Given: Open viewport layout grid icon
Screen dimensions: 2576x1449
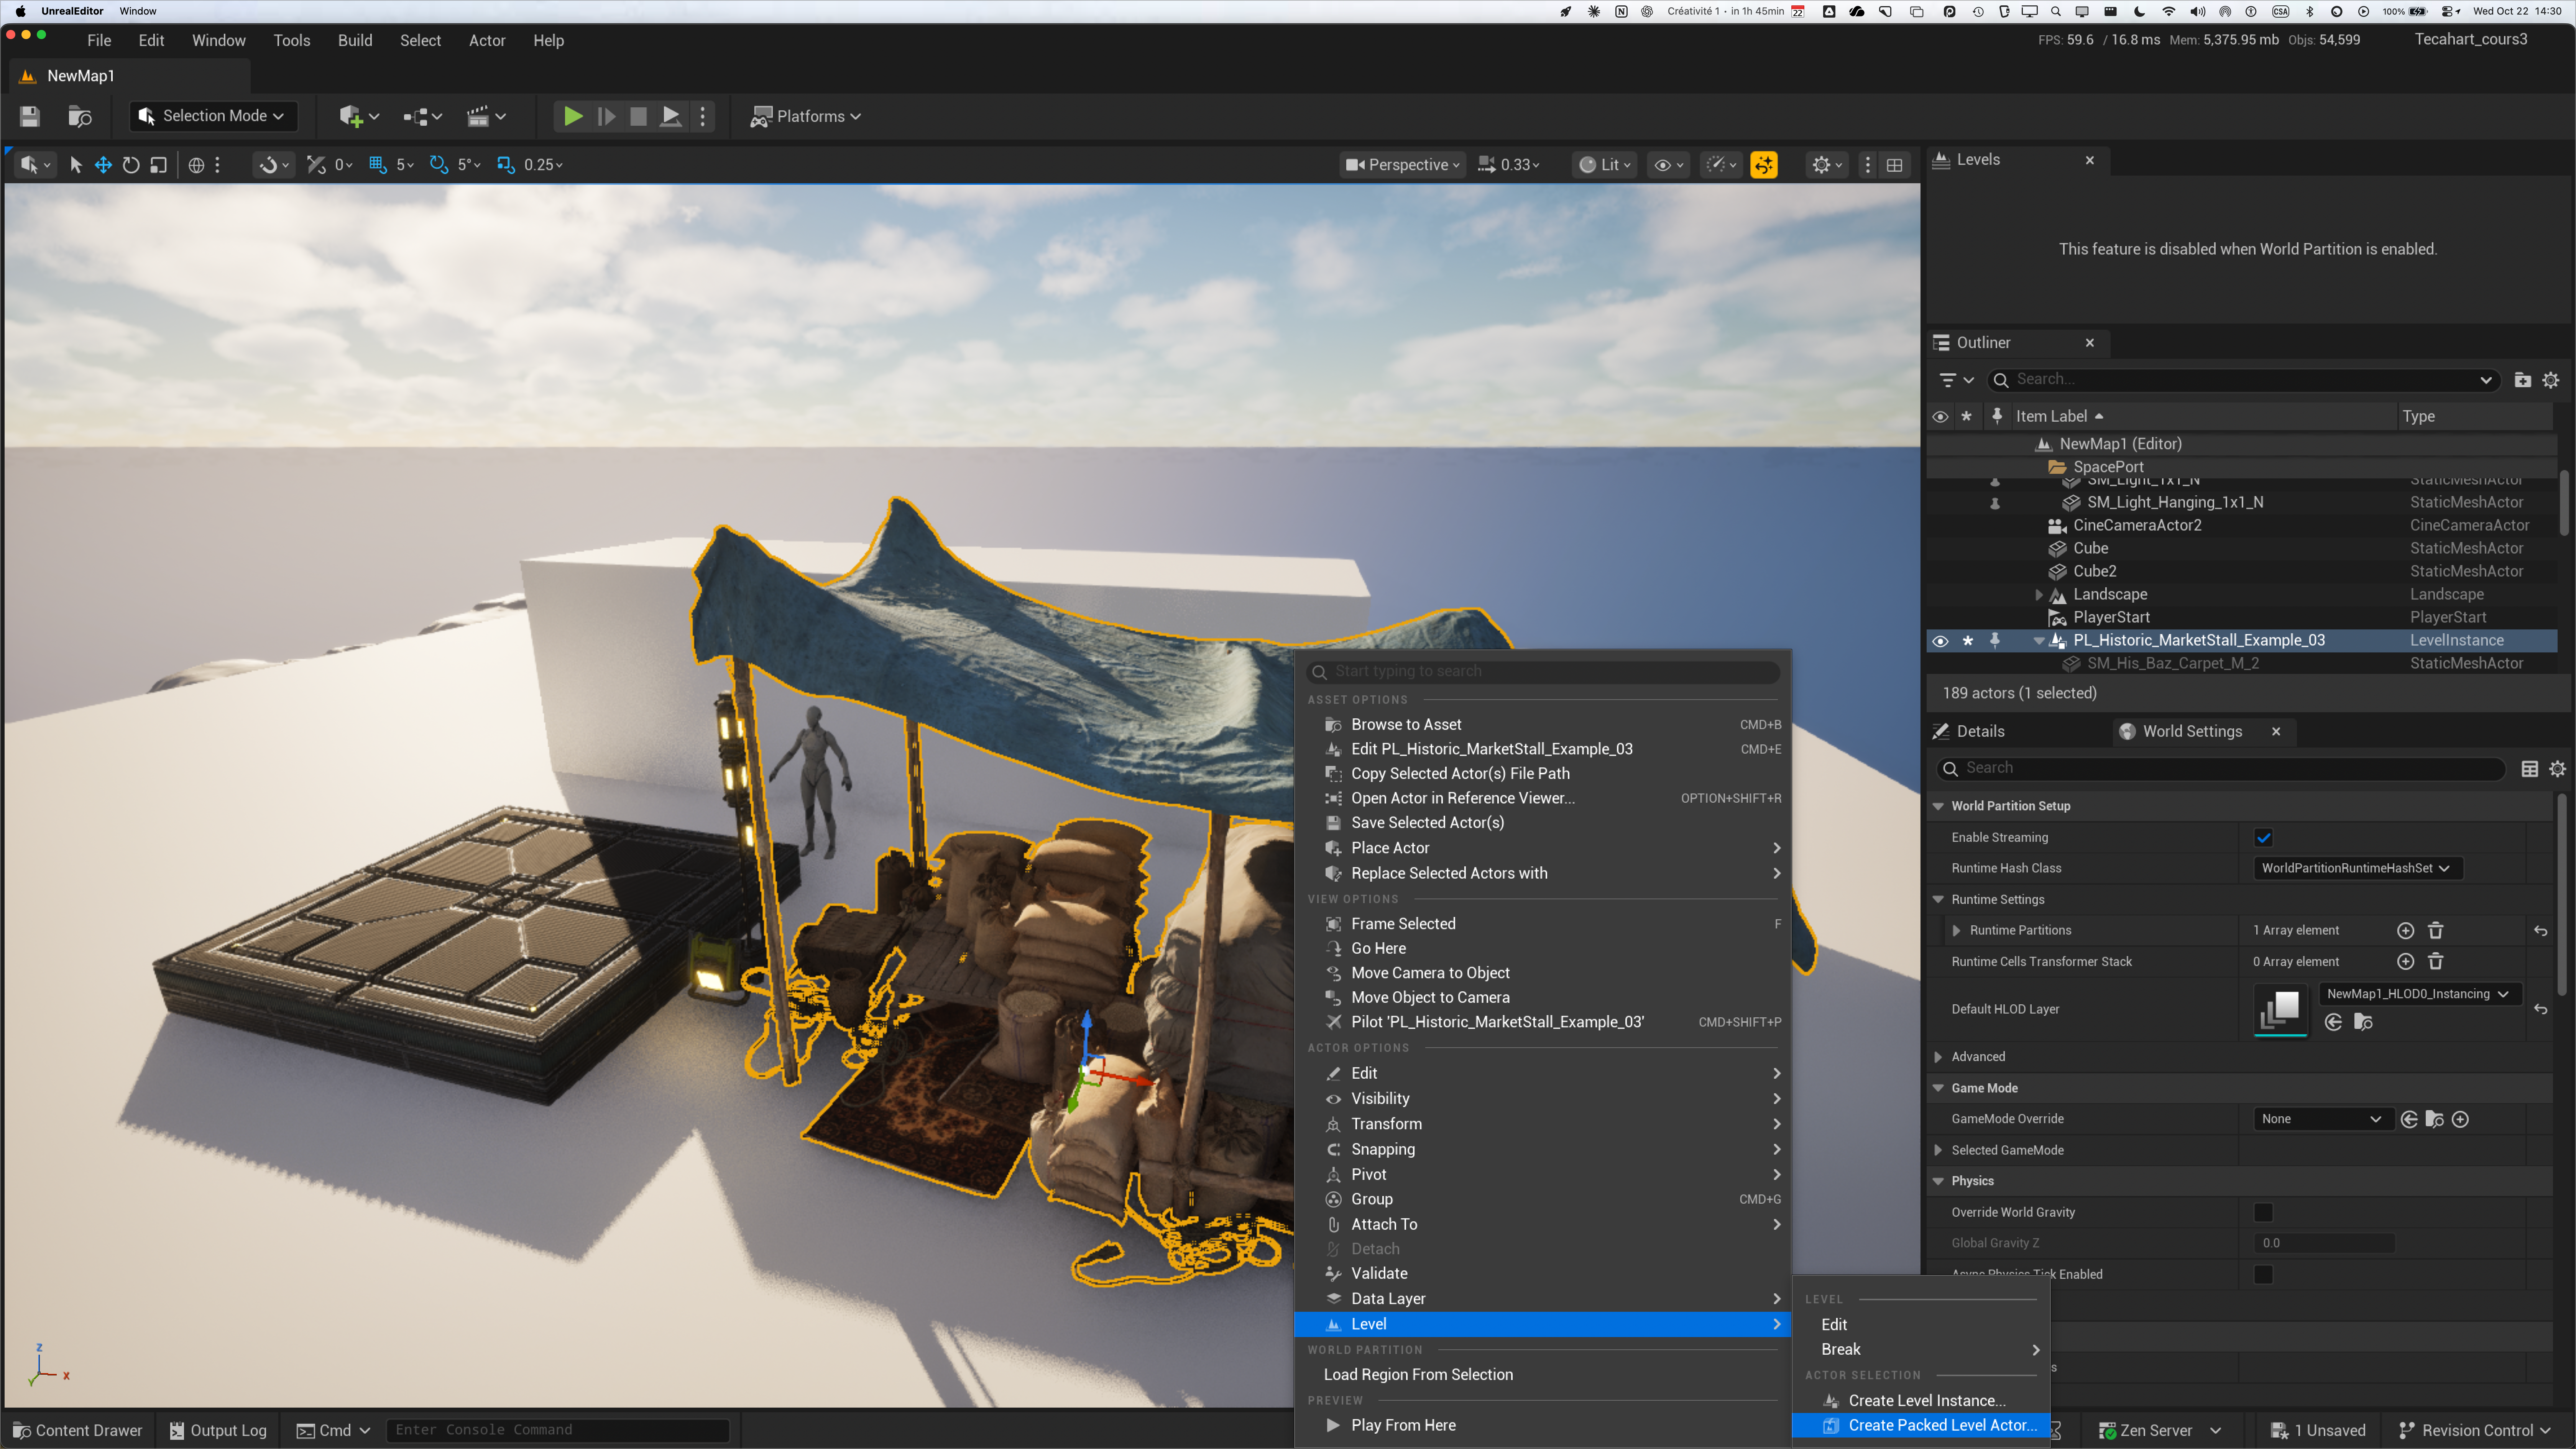Looking at the screenshot, I should (1894, 165).
